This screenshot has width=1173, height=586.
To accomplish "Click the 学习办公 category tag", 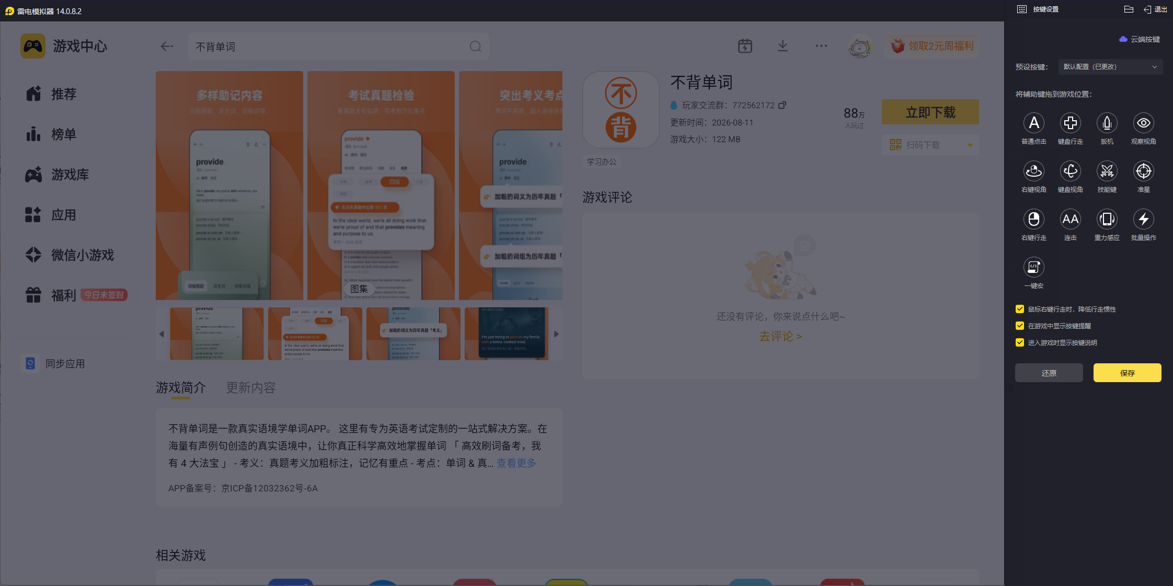I will [x=601, y=162].
